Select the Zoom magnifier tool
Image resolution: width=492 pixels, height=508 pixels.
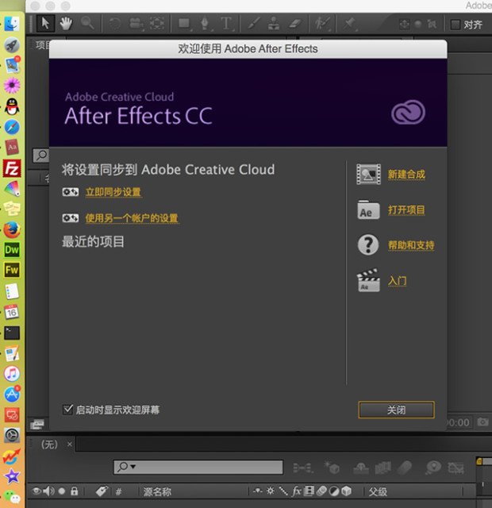coord(87,23)
